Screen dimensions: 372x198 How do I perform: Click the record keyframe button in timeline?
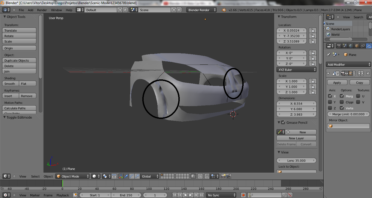[x=243, y=195]
